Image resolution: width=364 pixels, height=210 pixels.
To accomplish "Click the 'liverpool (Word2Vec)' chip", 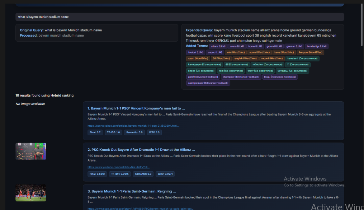I will point(310,52).
